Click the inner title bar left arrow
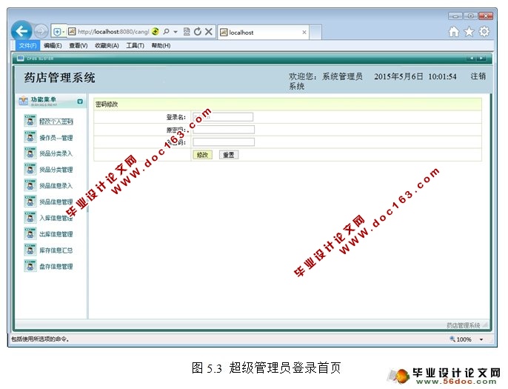This screenshot has width=508, height=389. 472,59
